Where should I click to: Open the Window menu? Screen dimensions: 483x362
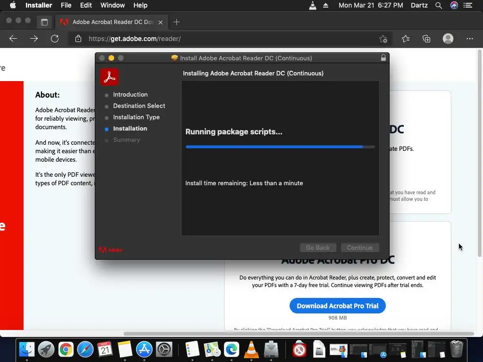click(x=112, y=5)
